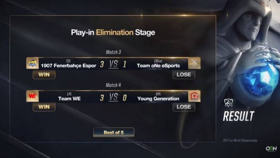
Task: Click the VS emblem in Match 3
Action: [x=113, y=64]
